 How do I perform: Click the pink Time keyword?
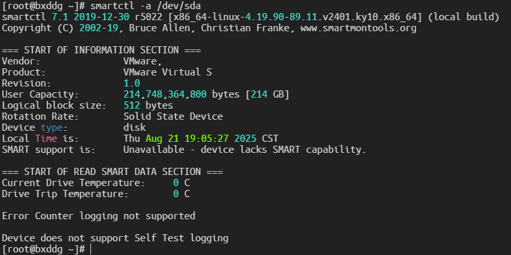coord(46,139)
